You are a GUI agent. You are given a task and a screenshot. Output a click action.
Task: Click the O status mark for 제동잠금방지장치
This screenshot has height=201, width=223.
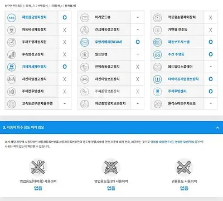[x=65, y=17]
